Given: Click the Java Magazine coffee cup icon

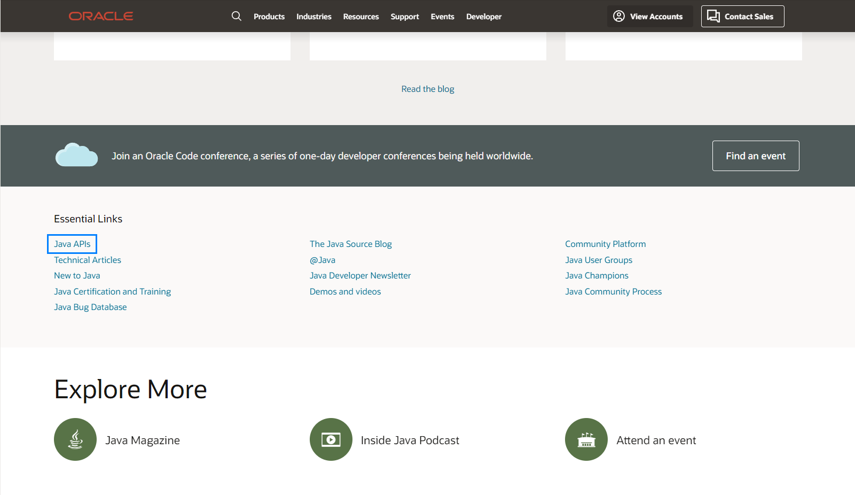Looking at the screenshot, I should pyautogui.click(x=75, y=439).
